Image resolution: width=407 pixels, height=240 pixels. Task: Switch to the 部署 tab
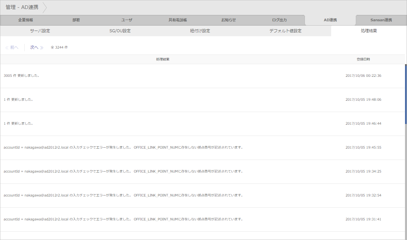coord(76,20)
